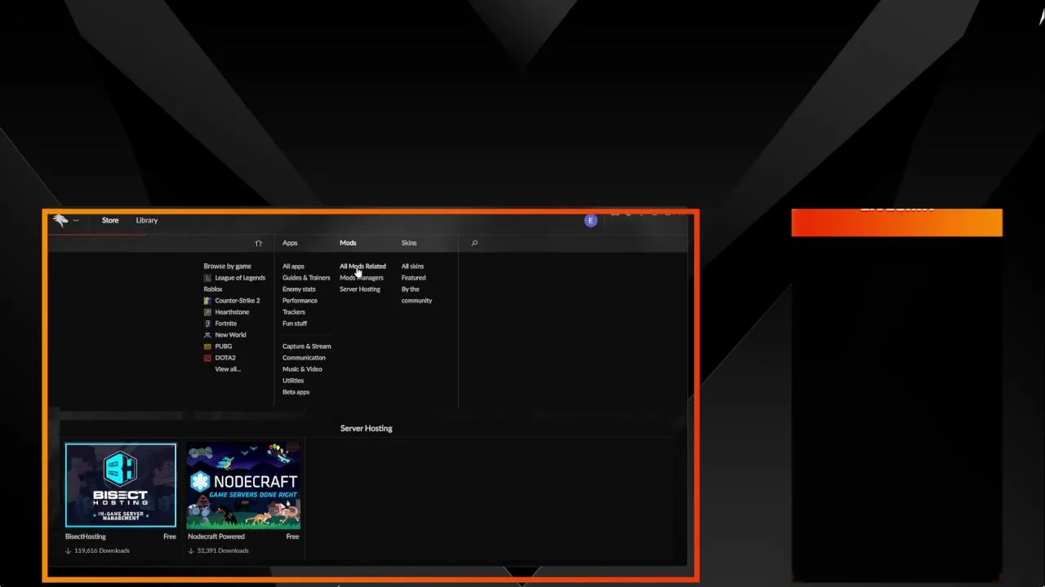The image size is (1045, 587).
Task: Select the Hearthstone game icon
Action: (207, 312)
